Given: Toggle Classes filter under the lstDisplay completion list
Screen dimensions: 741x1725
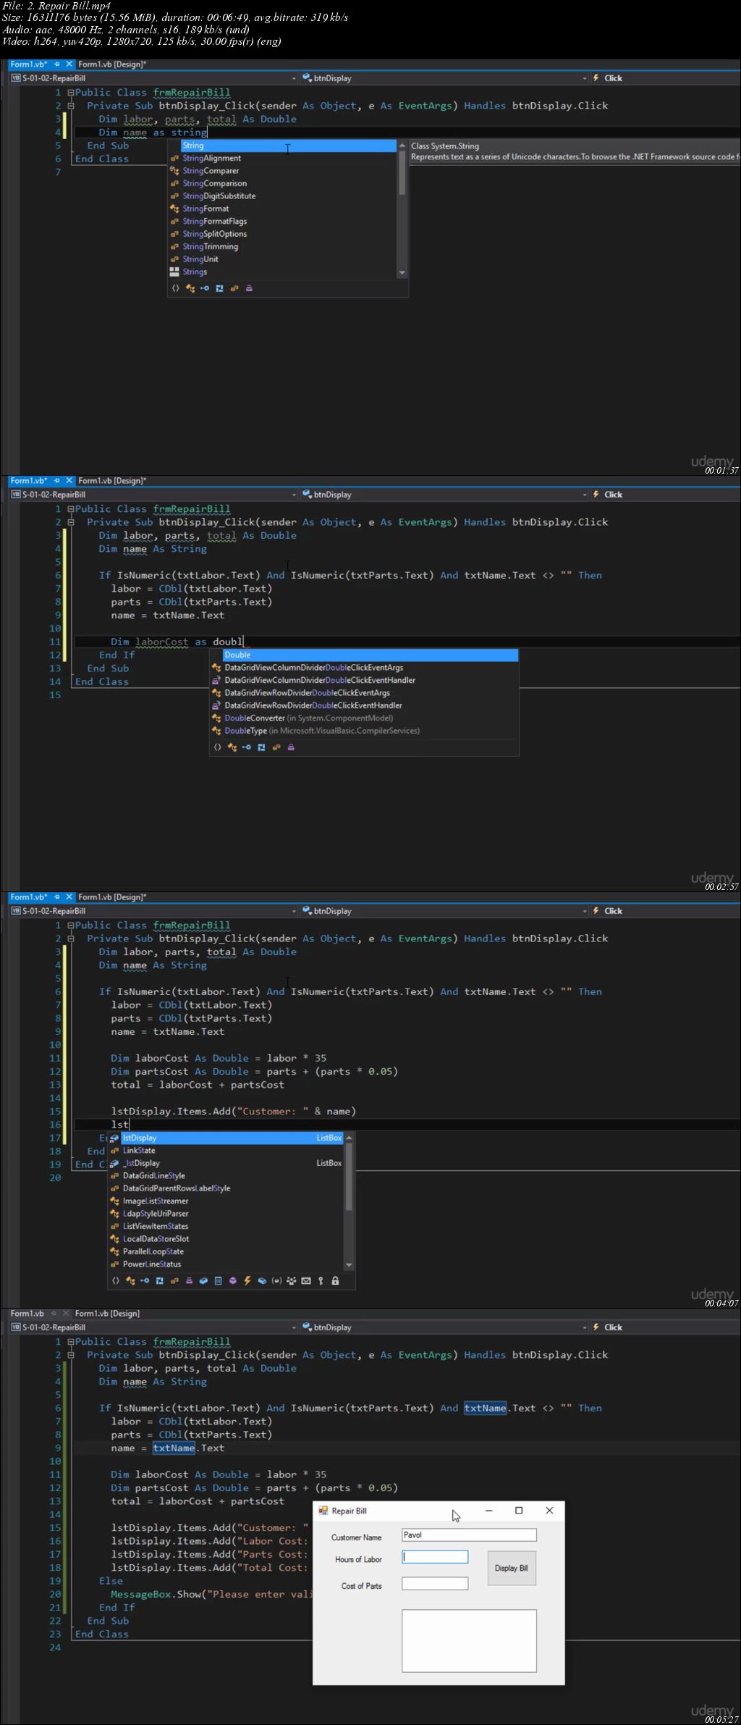Looking at the screenshot, I should tap(130, 1280).
